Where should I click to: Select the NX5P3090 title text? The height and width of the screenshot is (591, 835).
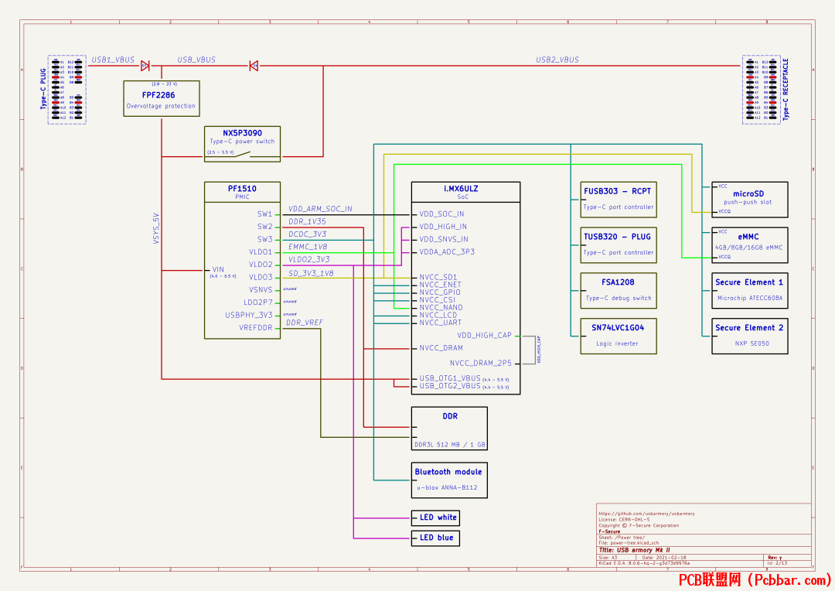(242, 133)
